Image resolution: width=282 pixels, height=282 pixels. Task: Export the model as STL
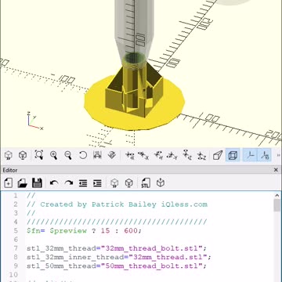146,183
